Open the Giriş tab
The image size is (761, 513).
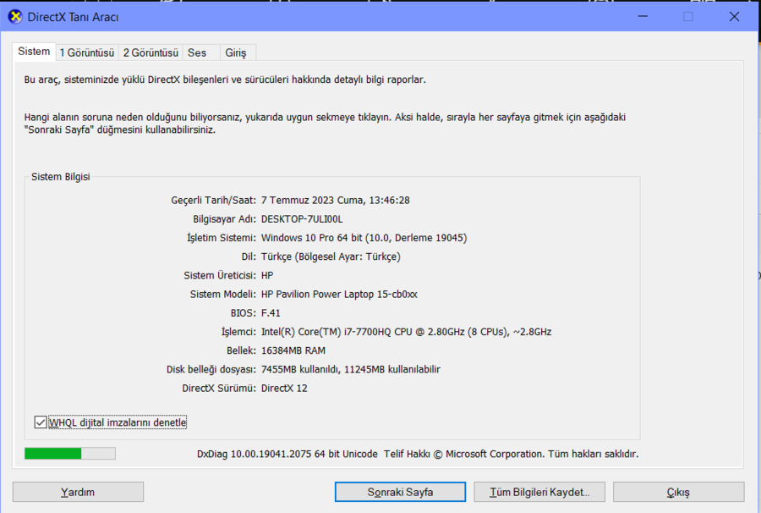click(236, 52)
